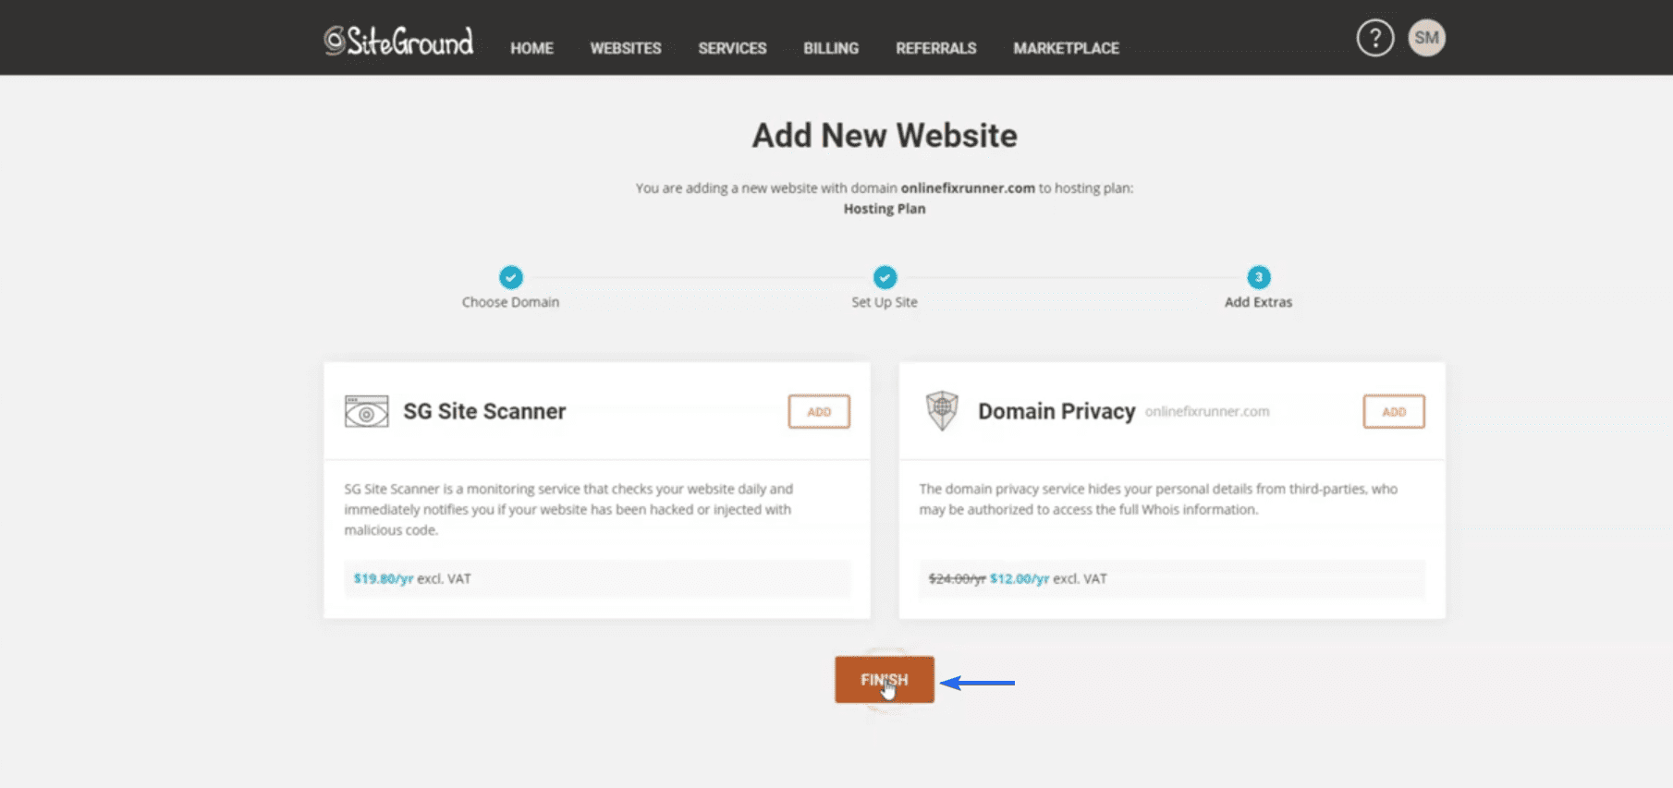Select the Set Up Site step checkmark

pos(885,277)
